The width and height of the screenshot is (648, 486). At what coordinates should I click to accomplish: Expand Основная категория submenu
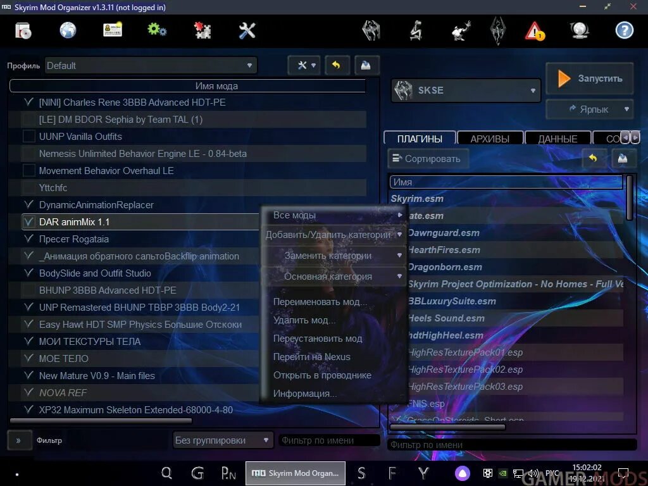coord(333,276)
